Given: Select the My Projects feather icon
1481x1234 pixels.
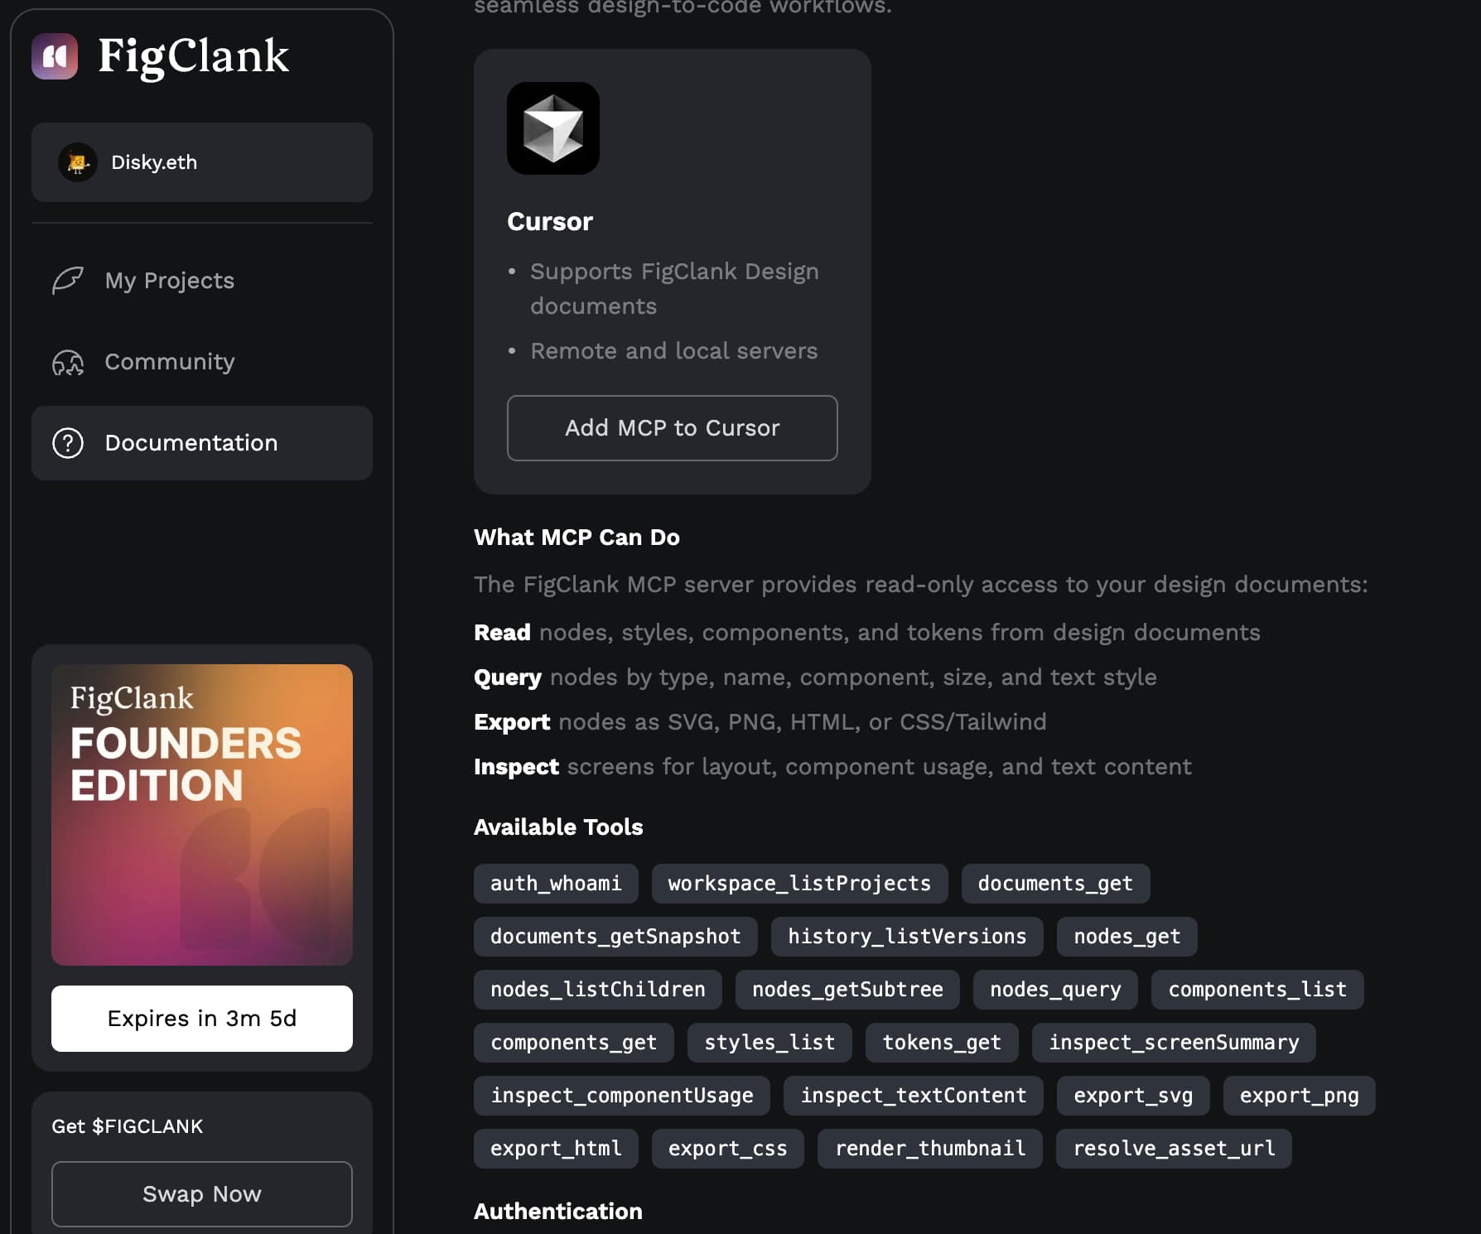Looking at the screenshot, I should coord(69,281).
